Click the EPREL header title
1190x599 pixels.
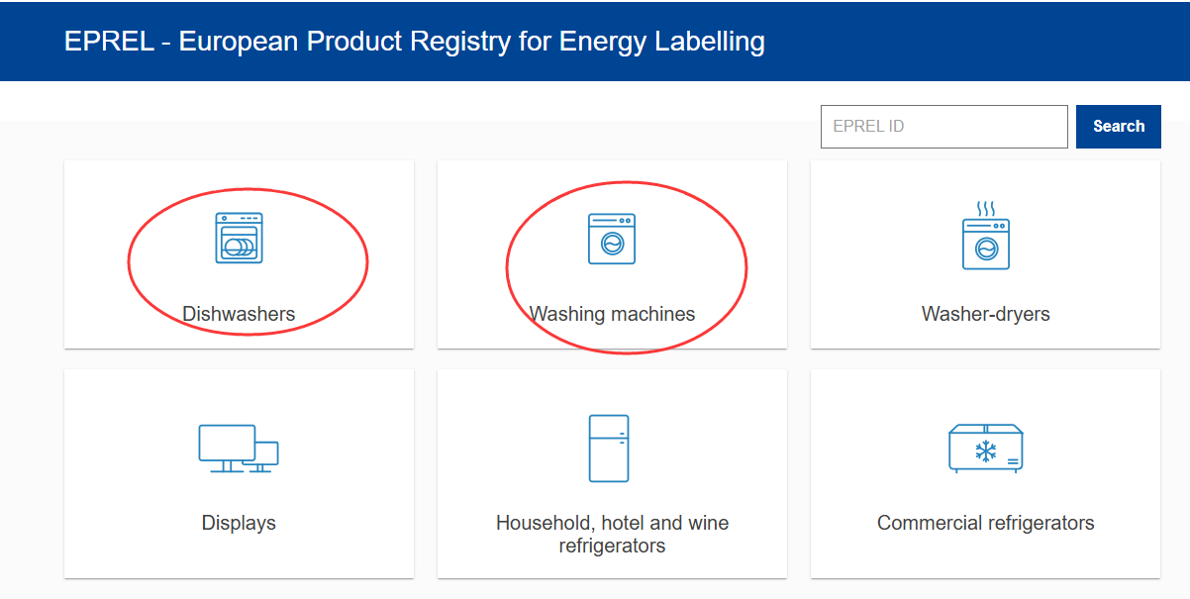pos(414,42)
